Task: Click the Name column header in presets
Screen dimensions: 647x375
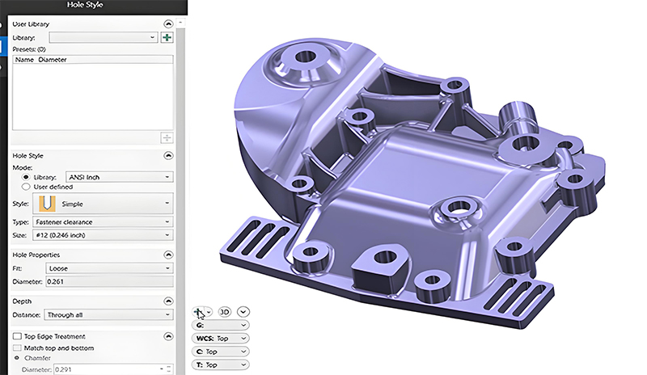Action: pyautogui.click(x=24, y=60)
